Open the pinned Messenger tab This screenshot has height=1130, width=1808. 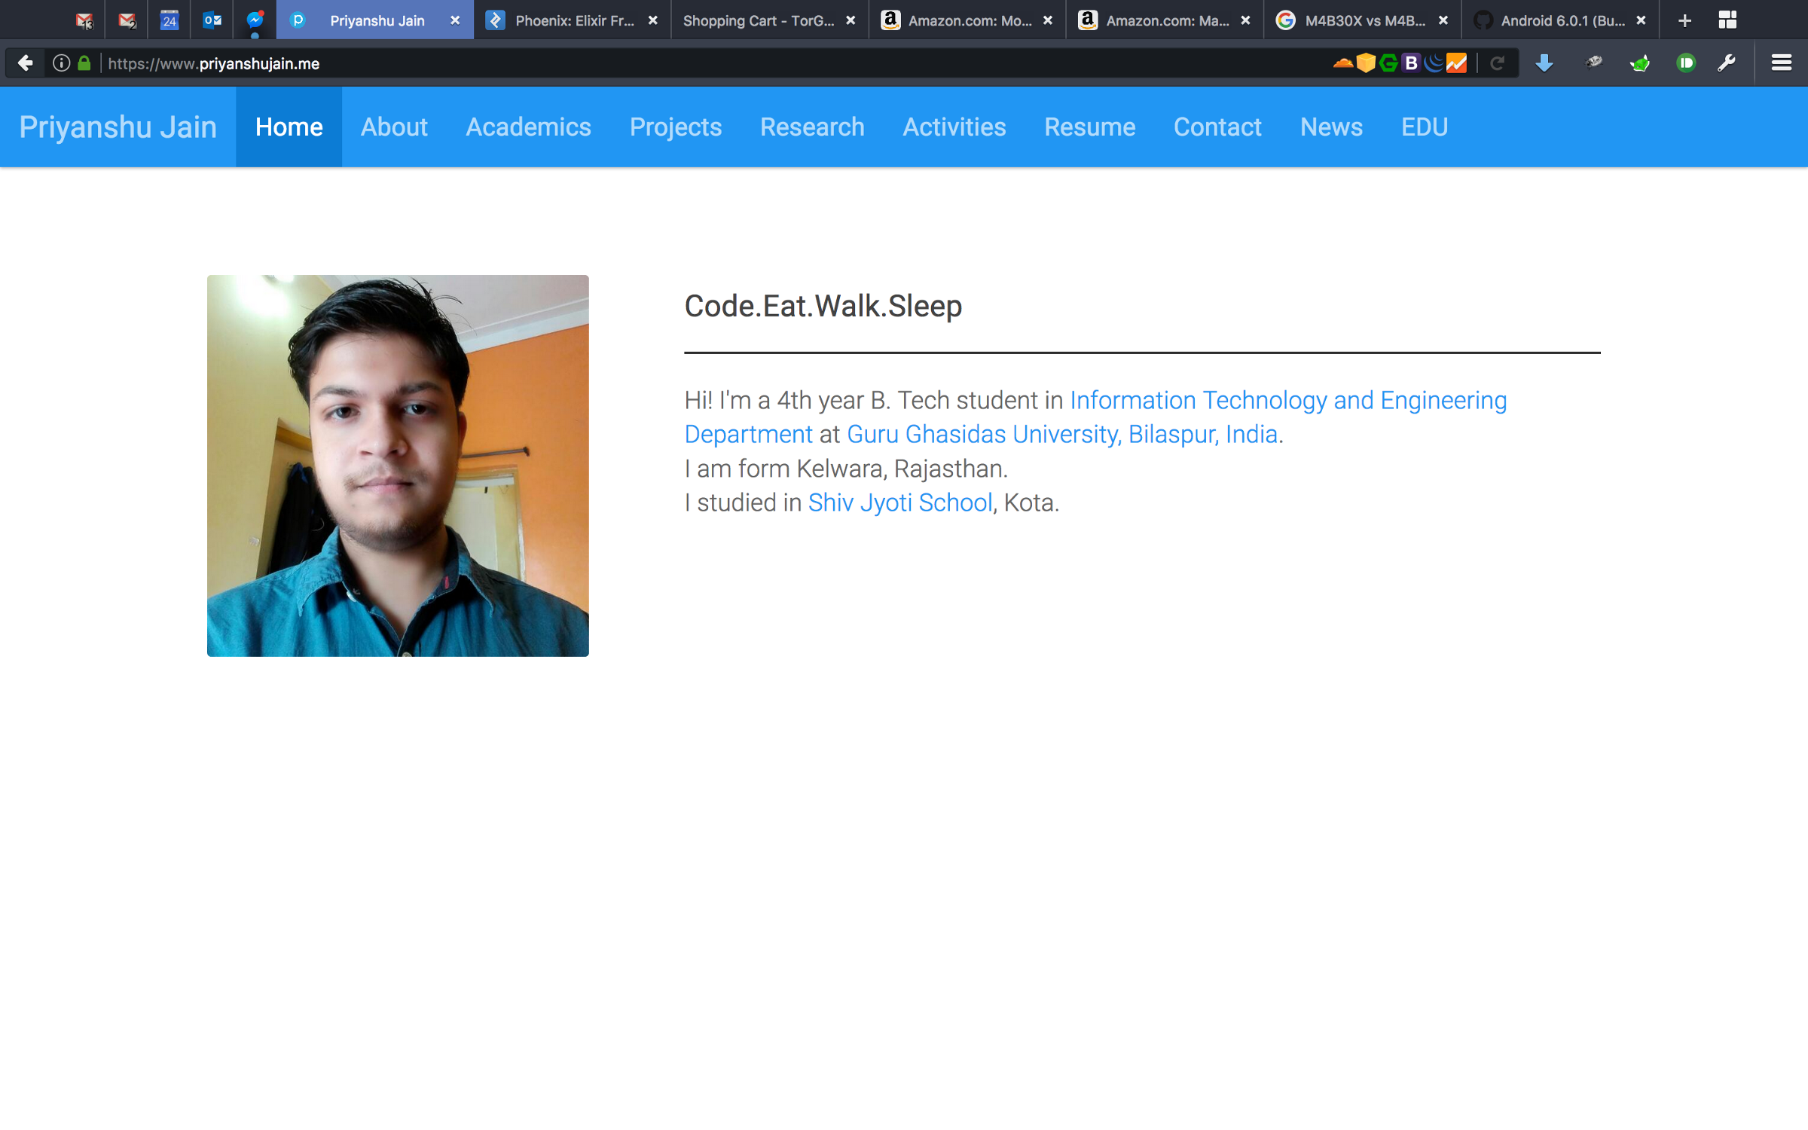pos(255,20)
